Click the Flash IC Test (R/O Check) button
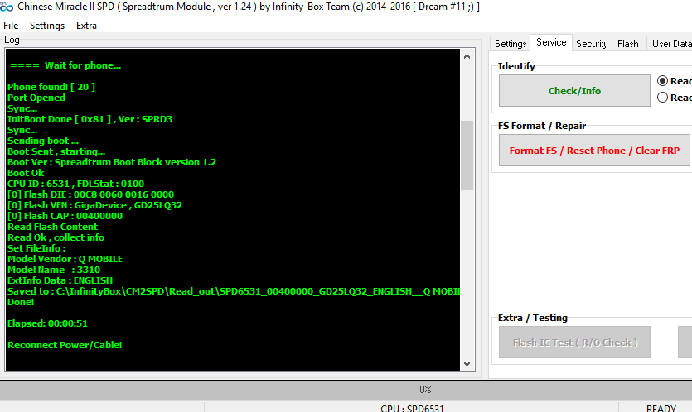 pos(574,343)
